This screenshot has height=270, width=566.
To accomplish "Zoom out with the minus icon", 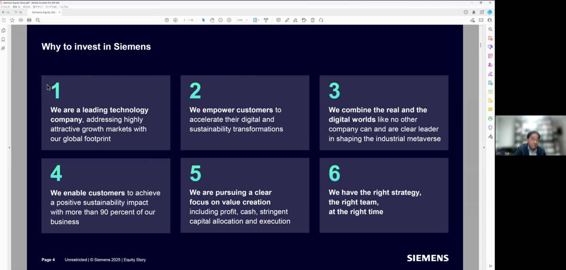I will coord(221,20).
